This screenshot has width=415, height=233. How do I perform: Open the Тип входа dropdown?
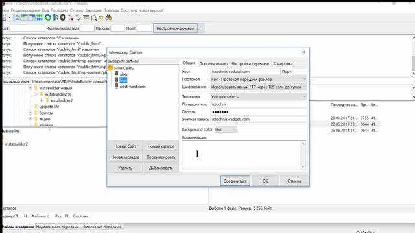pos(258,96)
